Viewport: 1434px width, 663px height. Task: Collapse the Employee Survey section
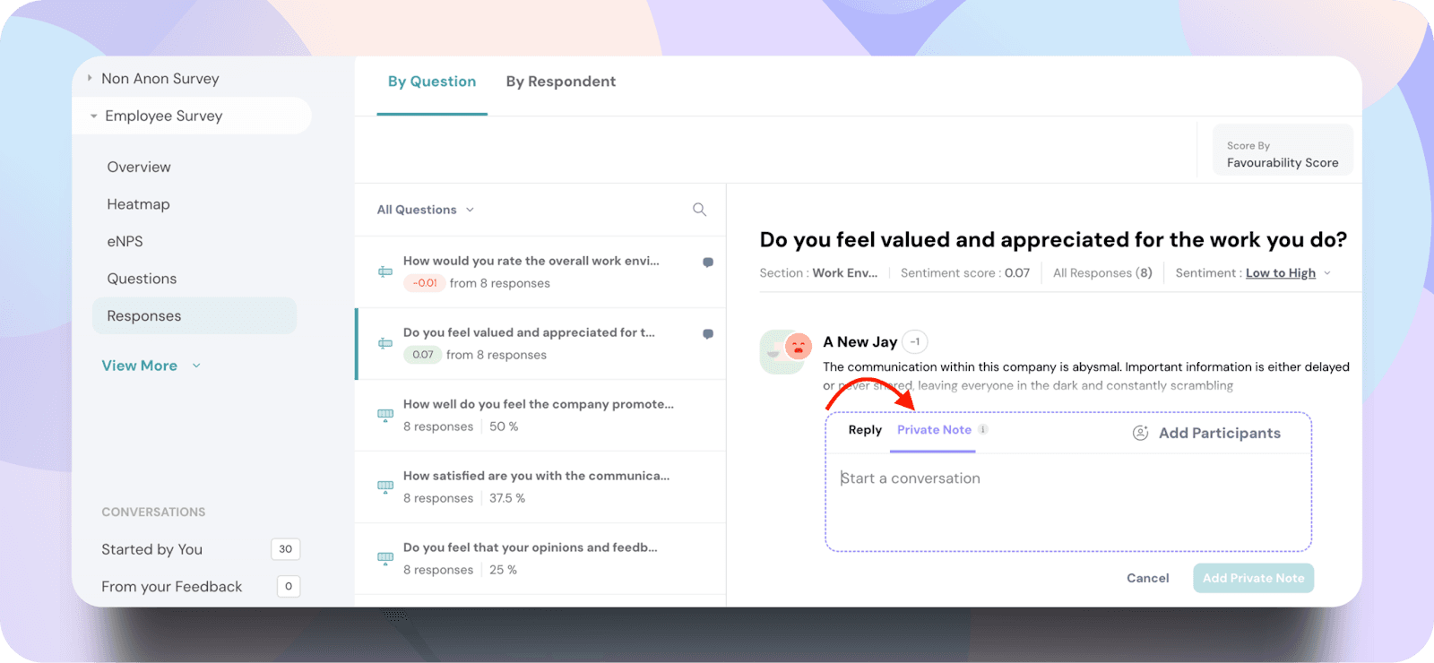(93, 116)
